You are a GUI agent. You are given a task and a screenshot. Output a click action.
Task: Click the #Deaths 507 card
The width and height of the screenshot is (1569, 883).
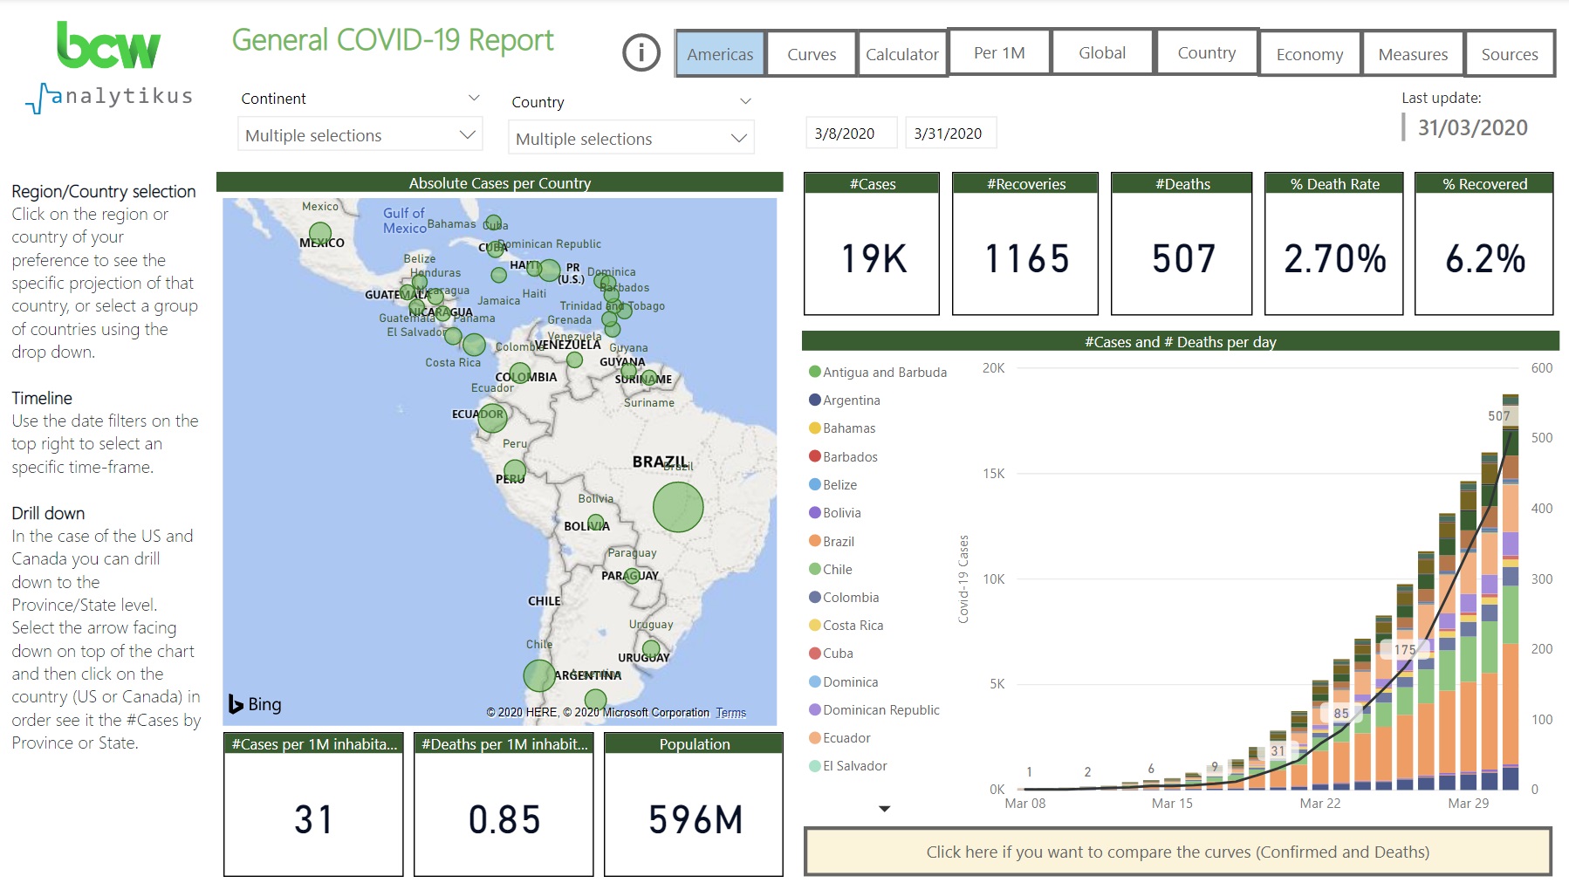1182,243
